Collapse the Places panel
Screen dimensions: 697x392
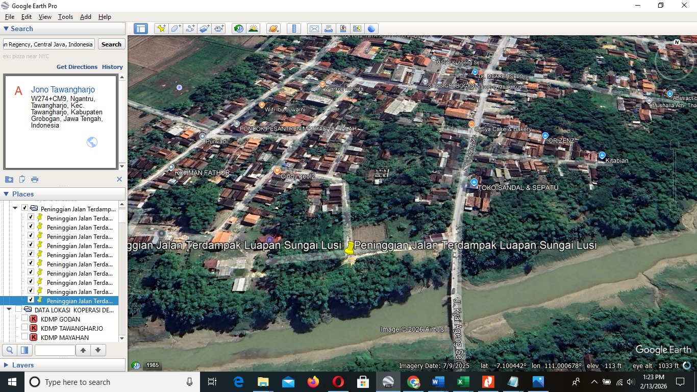(x=6, y=194)
